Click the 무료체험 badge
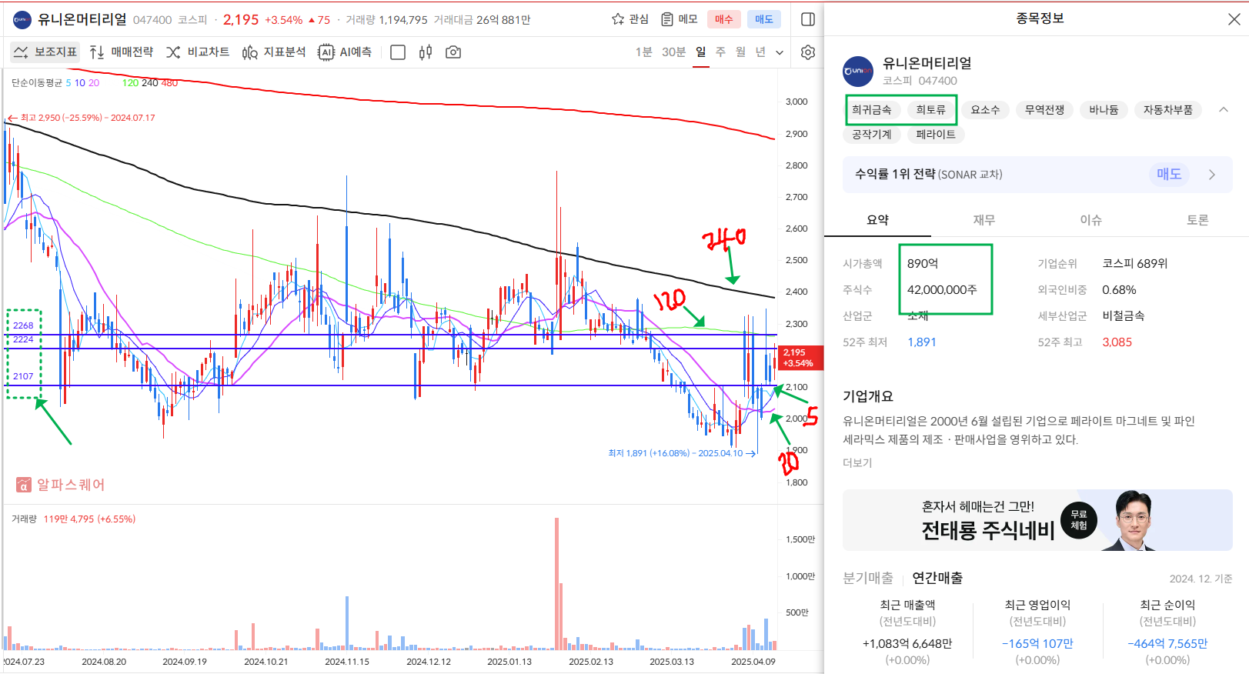 coord(1079,520)
